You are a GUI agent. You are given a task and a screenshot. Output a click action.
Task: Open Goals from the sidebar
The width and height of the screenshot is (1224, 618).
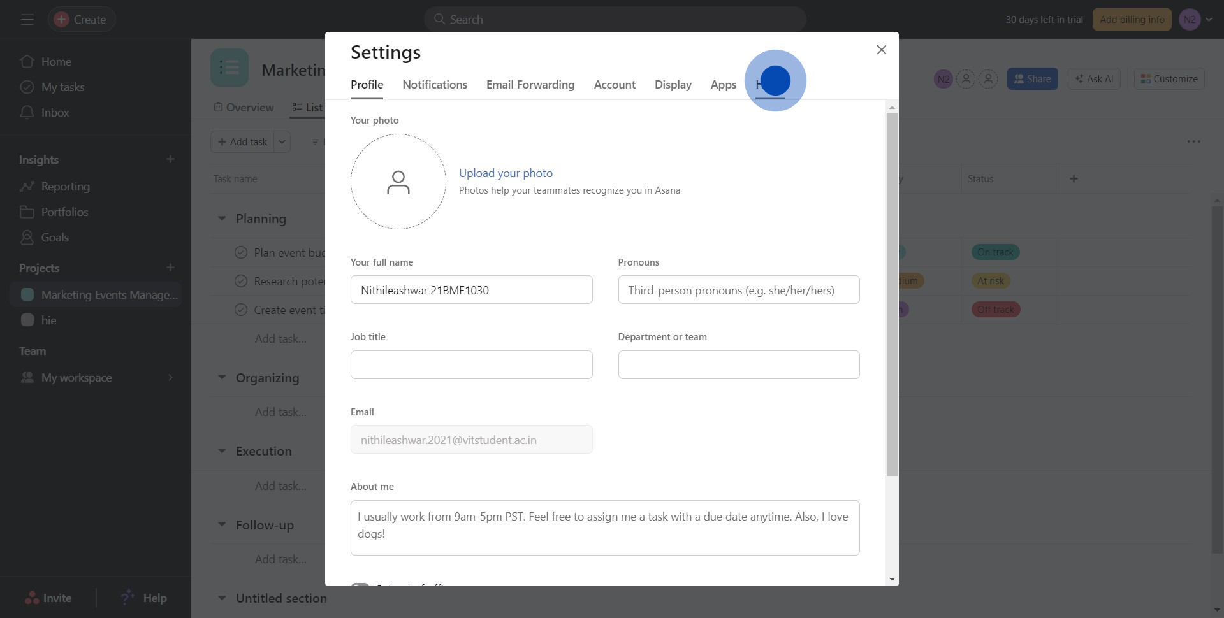click(x=54, y=237)
